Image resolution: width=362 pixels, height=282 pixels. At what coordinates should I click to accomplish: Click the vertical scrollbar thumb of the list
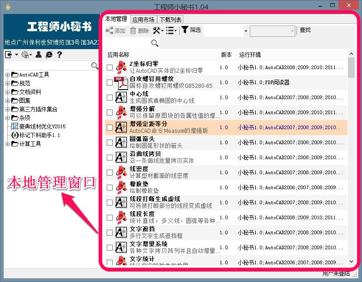[352, 67]
